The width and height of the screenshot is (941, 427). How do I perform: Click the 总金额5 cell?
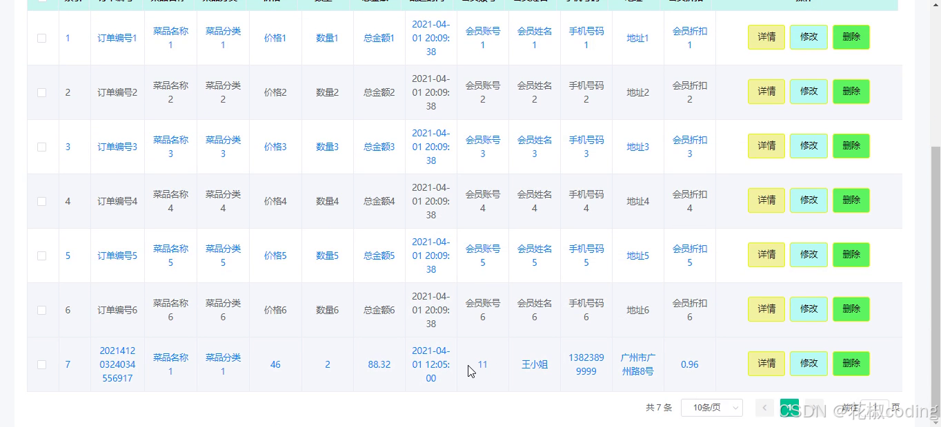click(x=379, y=256)
